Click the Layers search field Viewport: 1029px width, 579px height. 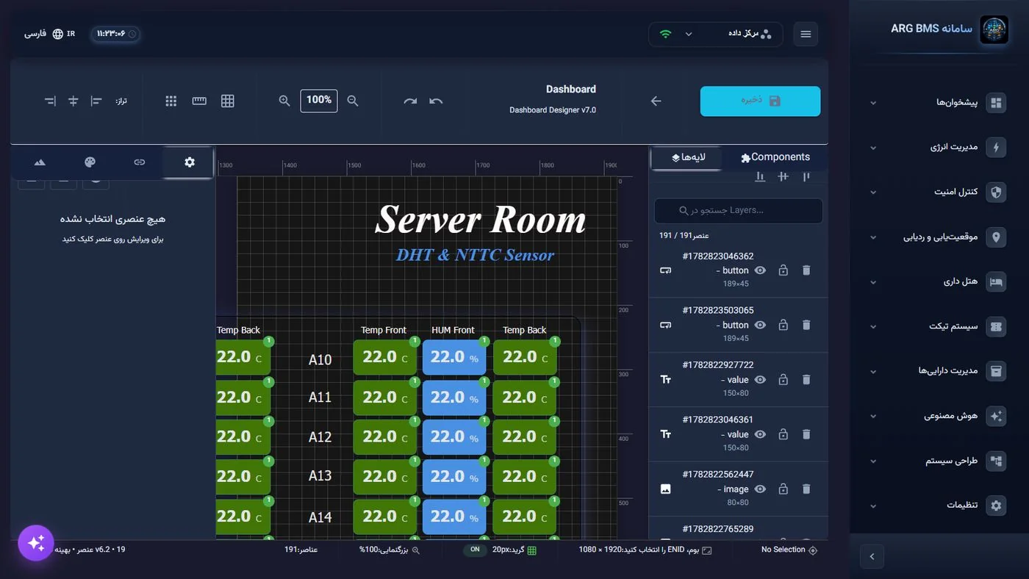pyautogui.click(x=738, y=211)
